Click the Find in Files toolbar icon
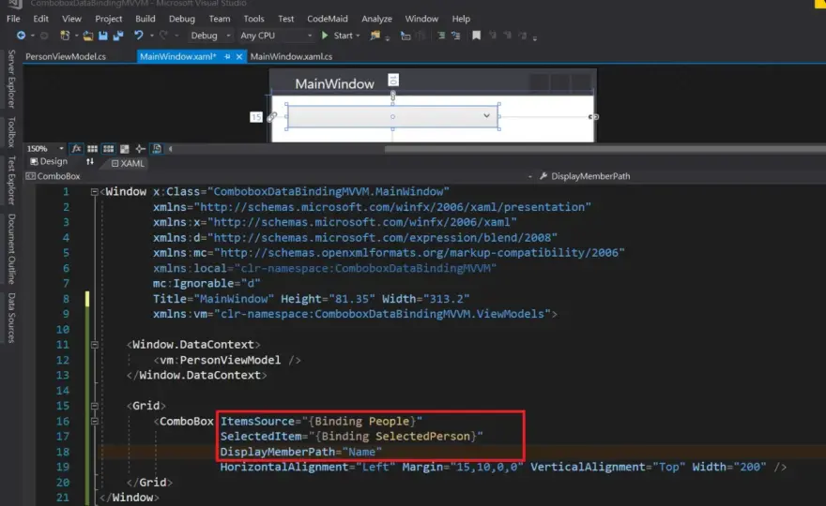Image resolution: width=826 pixels, height=506 pixels. click(375, 36)
